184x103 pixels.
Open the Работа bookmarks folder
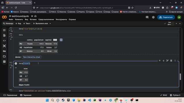pyautogui.click(x=52, y=12)
